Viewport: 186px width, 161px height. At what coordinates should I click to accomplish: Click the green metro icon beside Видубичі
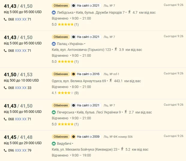pos(54,144)
